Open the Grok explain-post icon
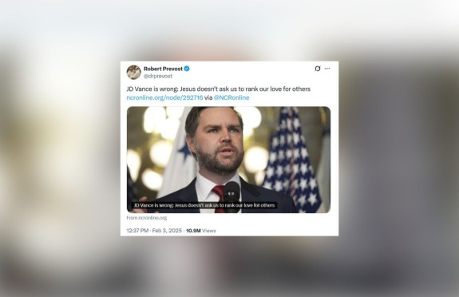Viewport: 459px width, 297px height. pyautogui.click(x=318, y=69)
